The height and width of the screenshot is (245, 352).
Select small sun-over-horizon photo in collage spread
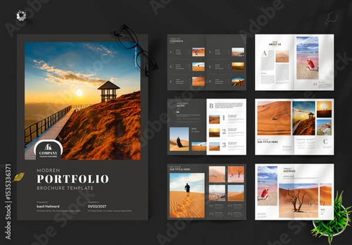(x=324, y=109)
